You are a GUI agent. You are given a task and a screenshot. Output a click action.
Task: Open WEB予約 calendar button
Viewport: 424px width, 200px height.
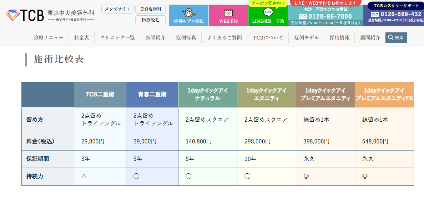point(228,15)
